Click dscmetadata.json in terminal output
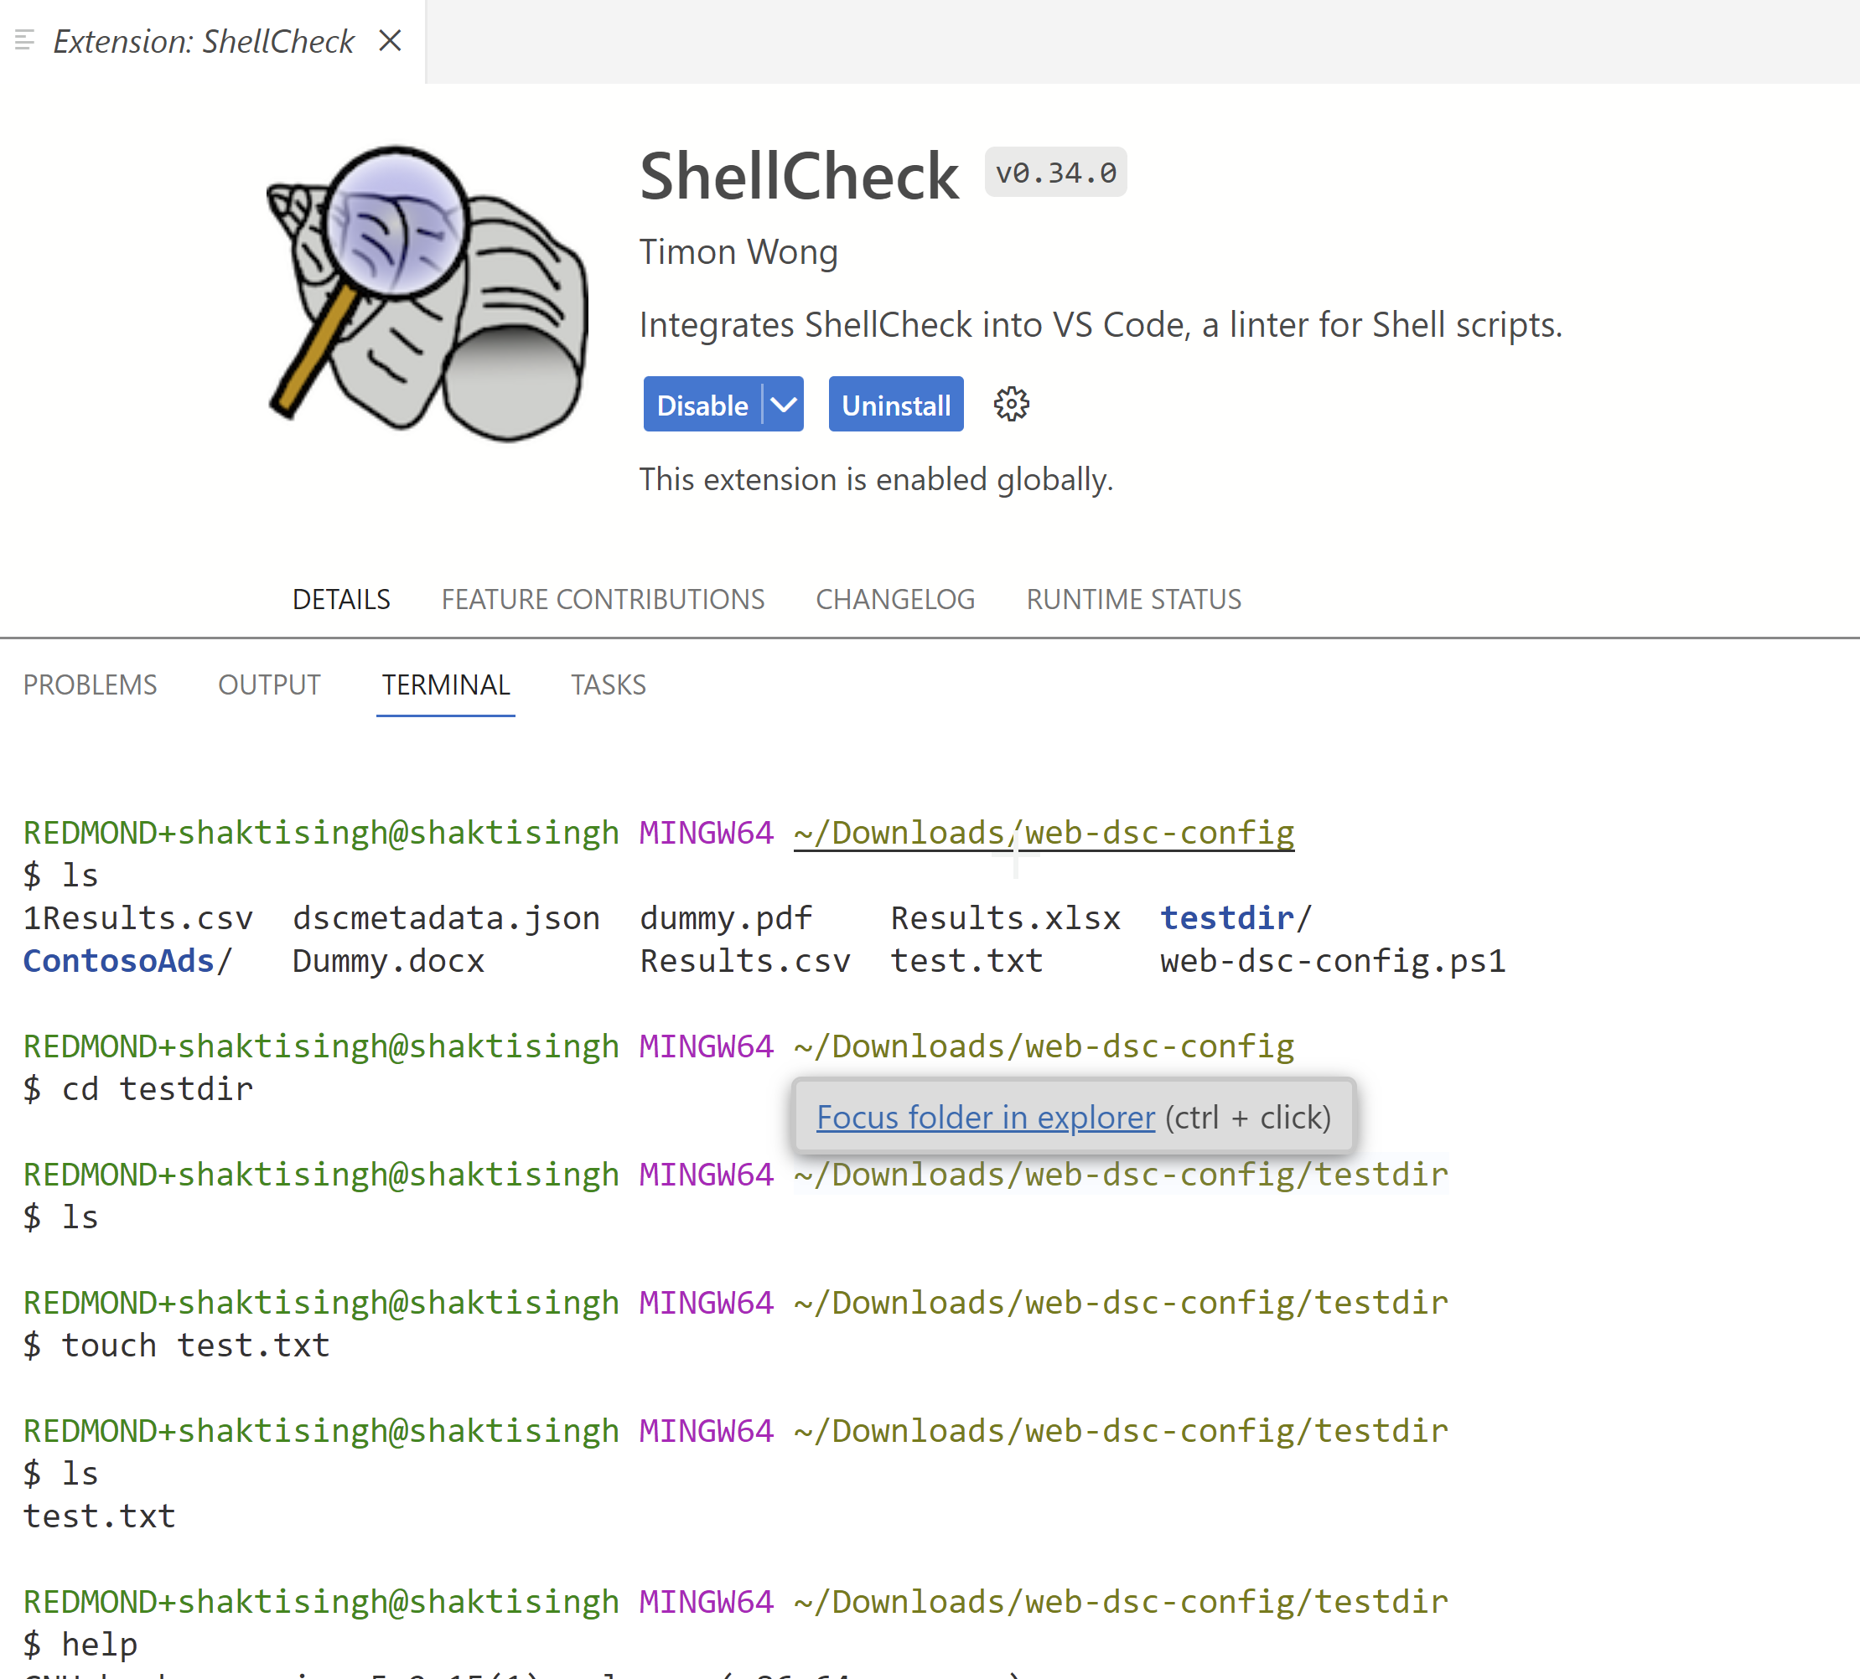This screenshot has height=1679, width=1860. pyautogui.click(x=446, y=918)
